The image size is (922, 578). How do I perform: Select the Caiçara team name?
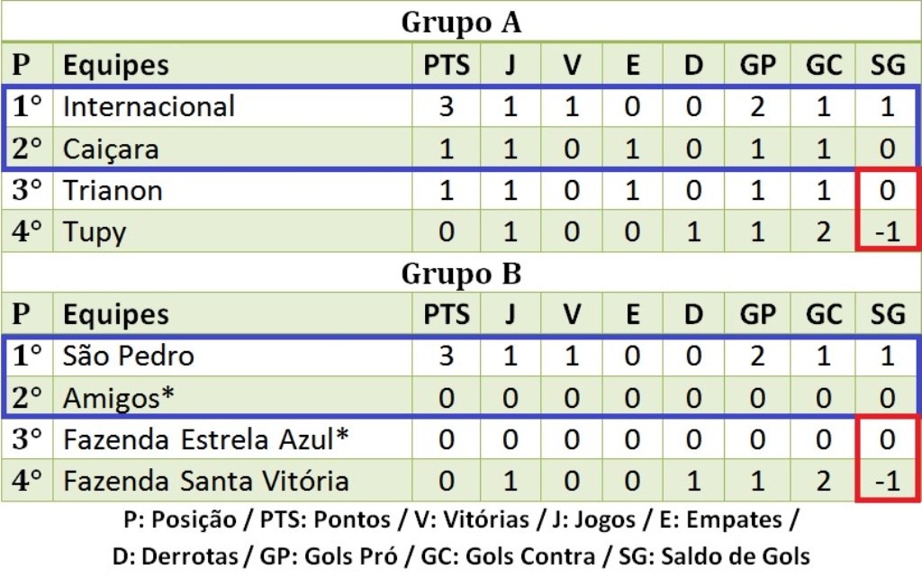click(x=112, y=149)
